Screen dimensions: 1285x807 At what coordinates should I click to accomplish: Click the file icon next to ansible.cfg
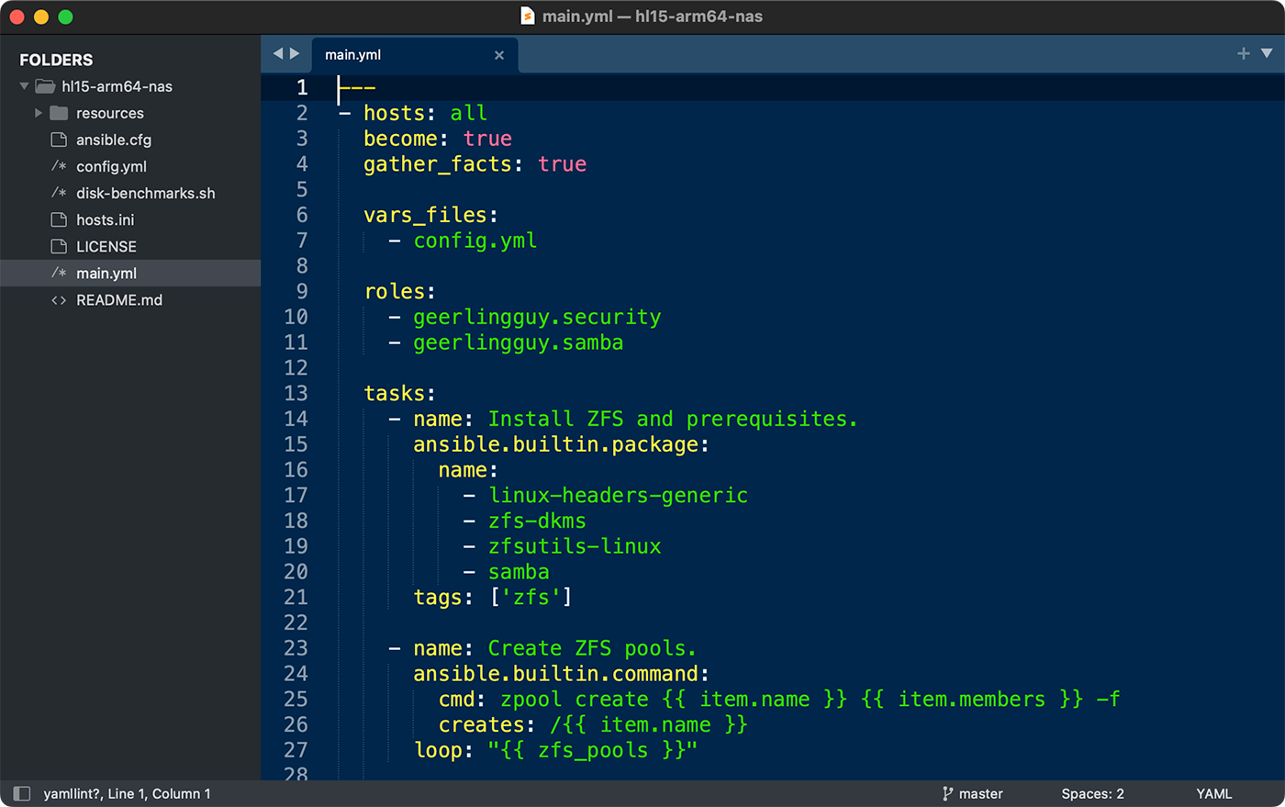pyautogui.click(x=59, y=140)
